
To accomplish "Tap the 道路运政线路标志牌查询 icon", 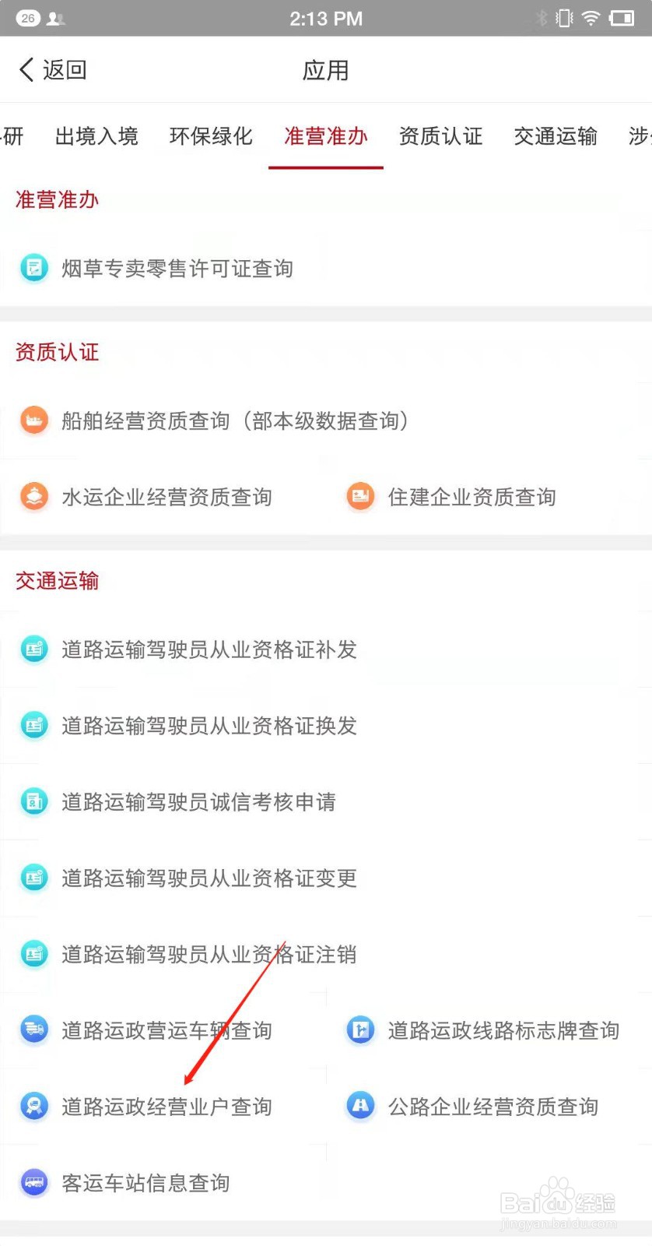I will (x=360, y=1030).
